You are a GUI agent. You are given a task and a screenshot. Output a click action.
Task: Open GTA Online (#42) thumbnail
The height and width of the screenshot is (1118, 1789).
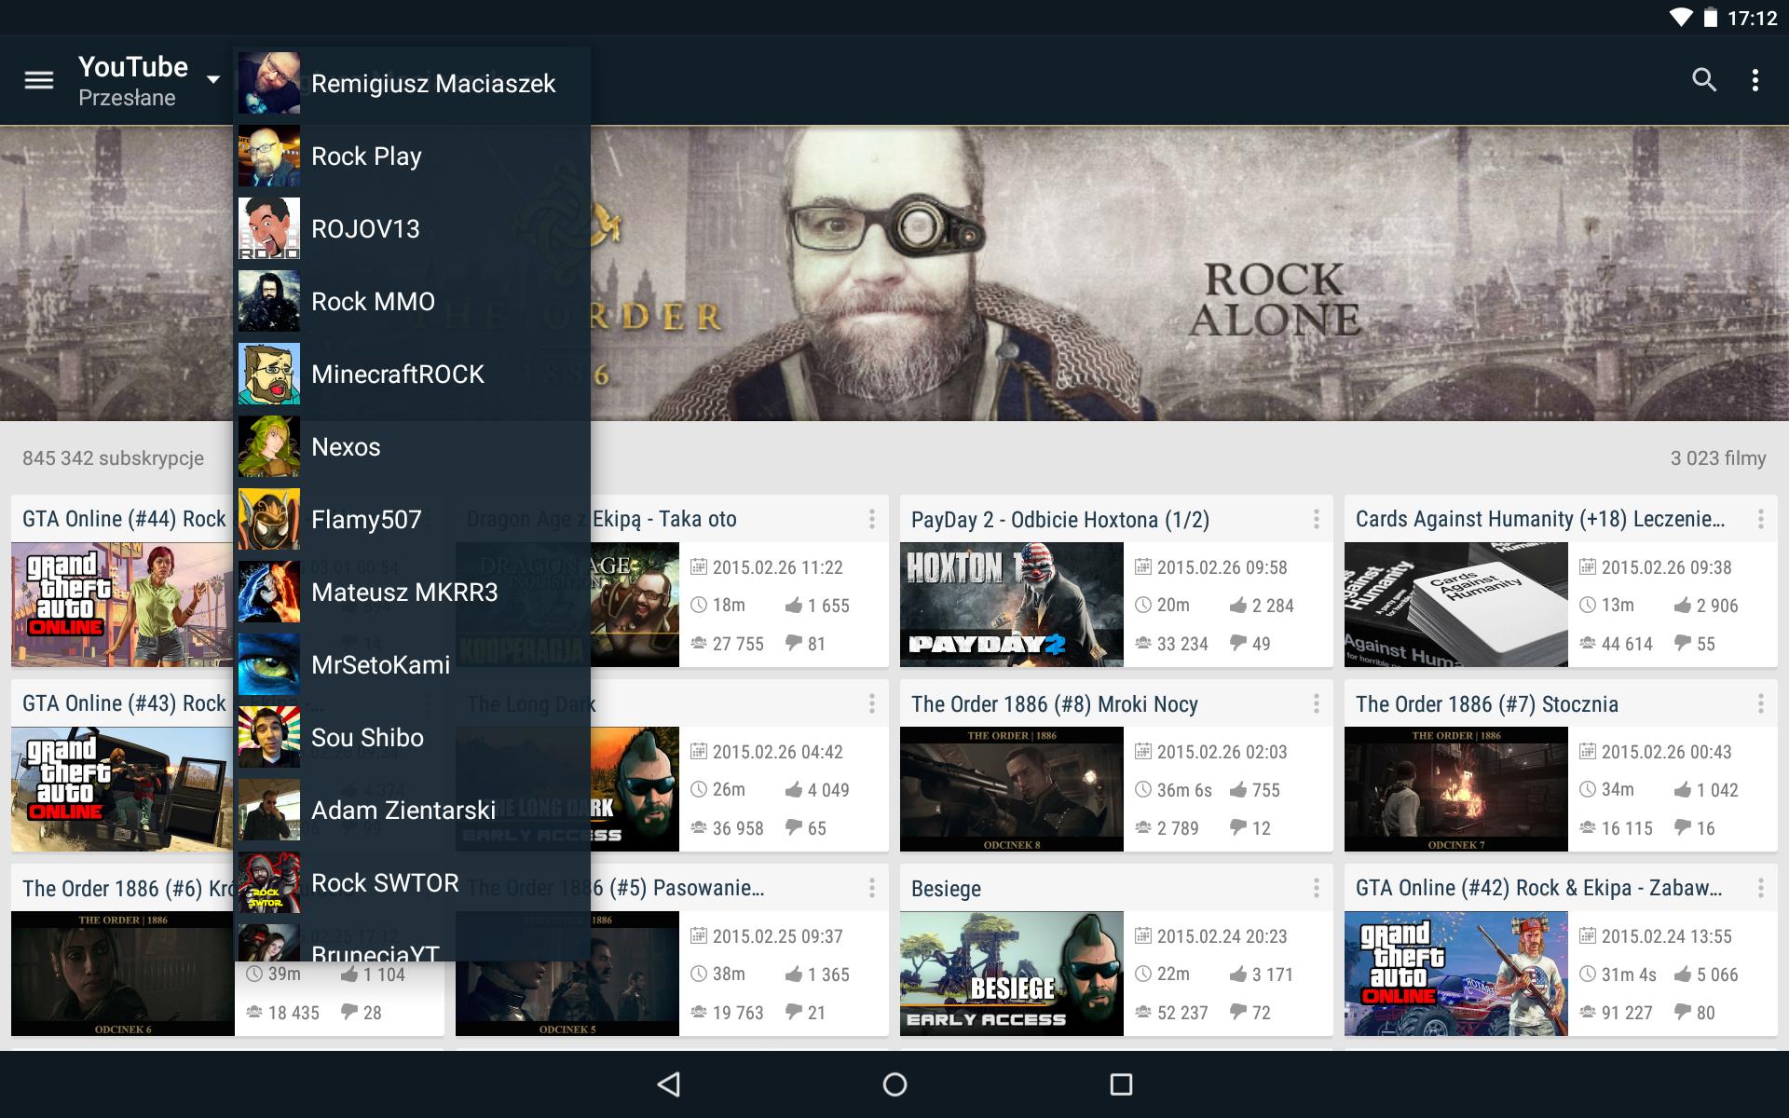(1456, 974)
